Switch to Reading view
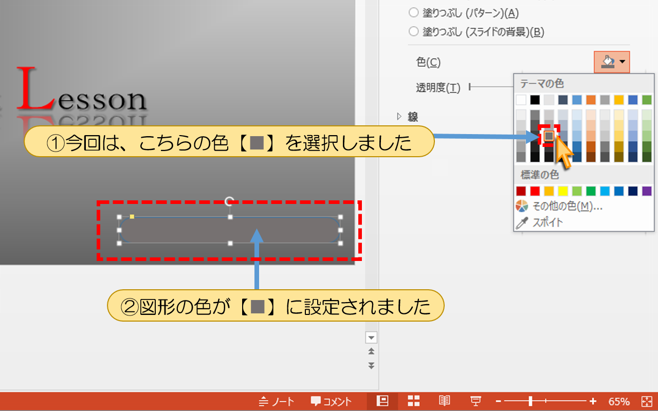The image size is (658, 411). [x=445, y=401]
